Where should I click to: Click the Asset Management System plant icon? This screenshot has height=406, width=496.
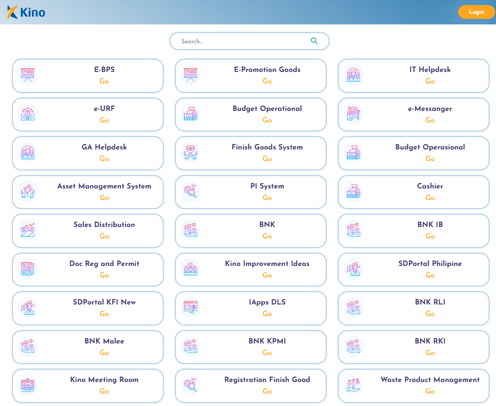tap(27, 191)
